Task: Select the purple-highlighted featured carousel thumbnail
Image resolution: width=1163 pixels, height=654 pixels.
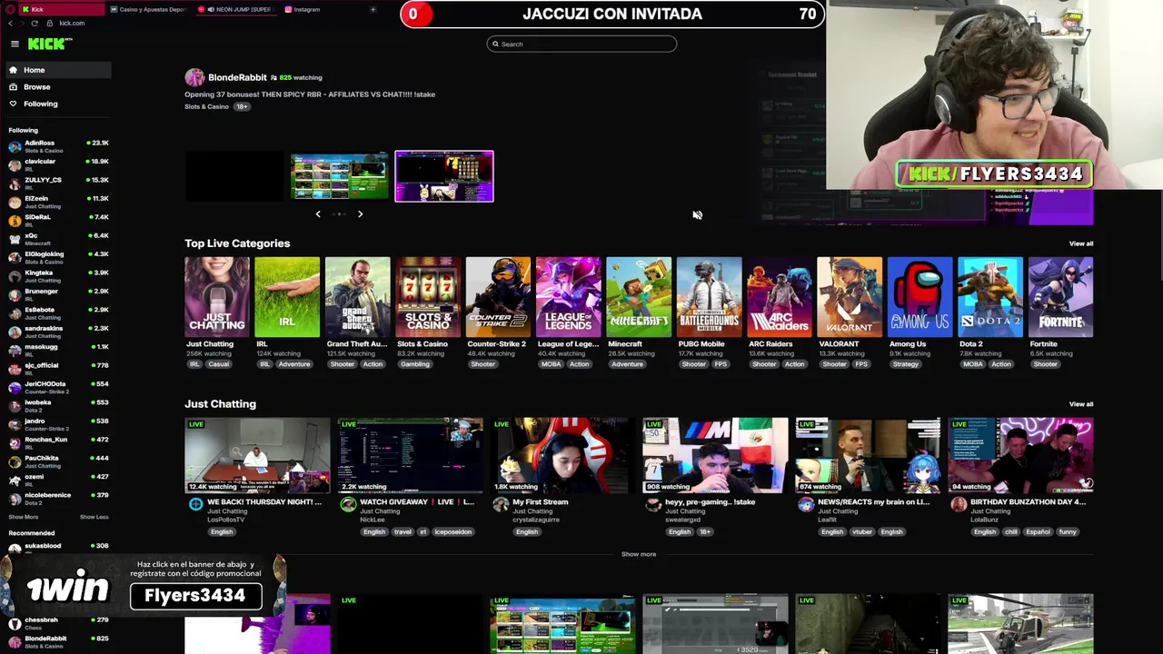Action: (x=444, y=176)
